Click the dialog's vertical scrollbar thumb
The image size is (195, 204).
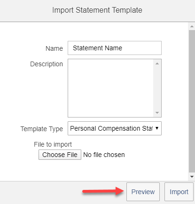[x=192, y=101]
